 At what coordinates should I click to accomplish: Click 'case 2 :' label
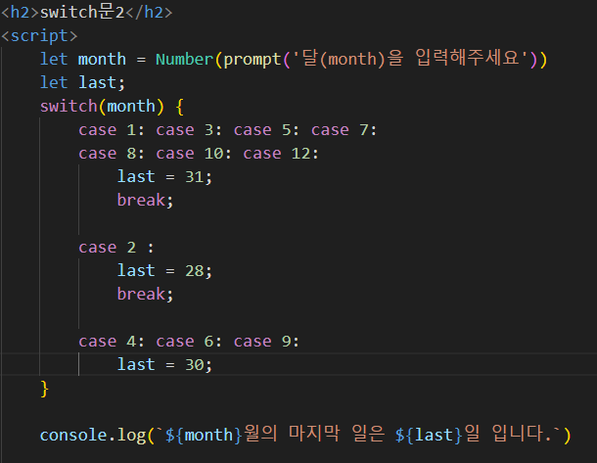[116, 248]
